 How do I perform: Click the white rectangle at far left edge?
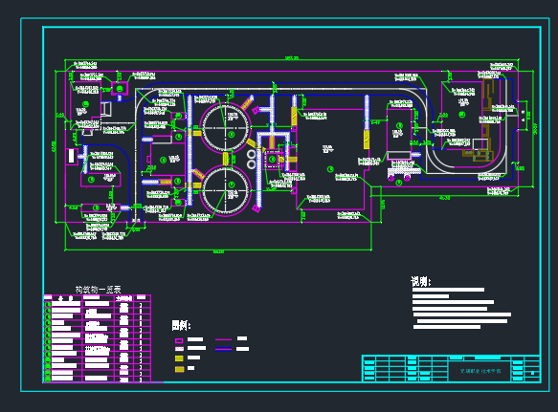[x=71, y=156]
